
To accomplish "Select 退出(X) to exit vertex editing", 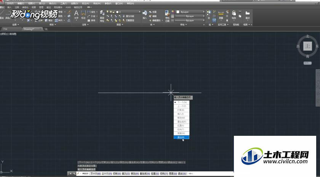I will [x=182, y=137].
